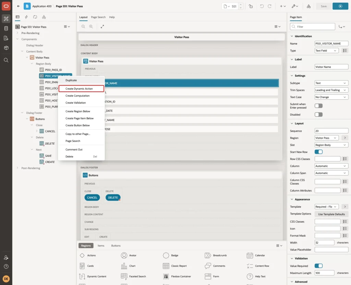The width and height of the screenshot is (351, 285).
Task: Go to Visitor Pass region arrow
Action: pyautogui.click(x=345, y=138)
